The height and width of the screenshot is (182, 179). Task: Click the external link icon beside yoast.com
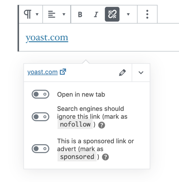(x=63, y=72)
